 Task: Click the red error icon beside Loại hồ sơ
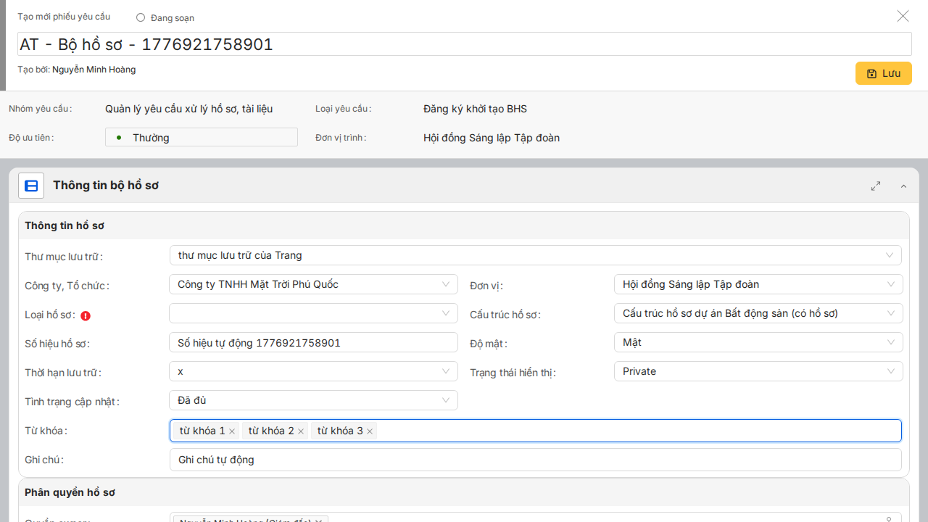pyautogui.click(x=86, y=315)
